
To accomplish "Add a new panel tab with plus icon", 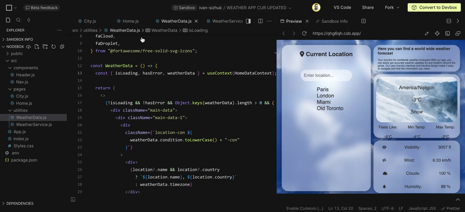I will pyautogui.click(x=364, y=21).
